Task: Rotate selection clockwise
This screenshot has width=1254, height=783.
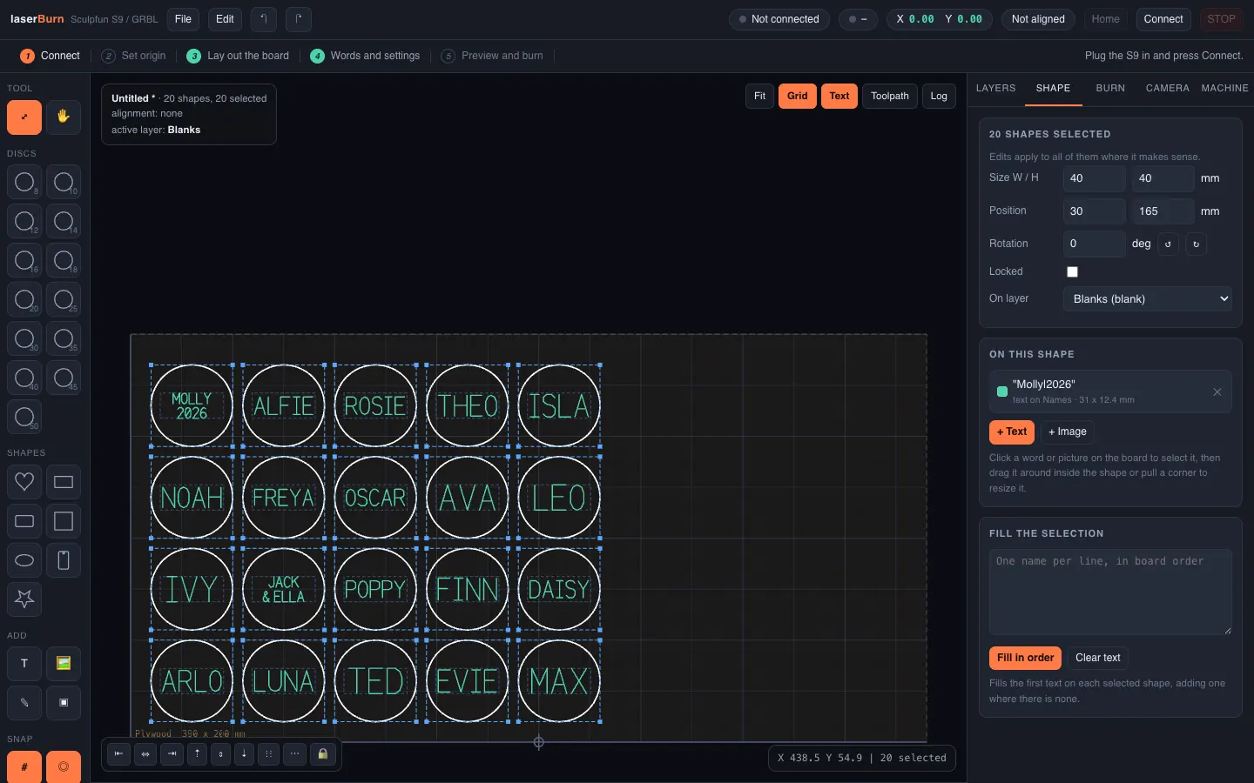Action: [x=1197, y=244]
